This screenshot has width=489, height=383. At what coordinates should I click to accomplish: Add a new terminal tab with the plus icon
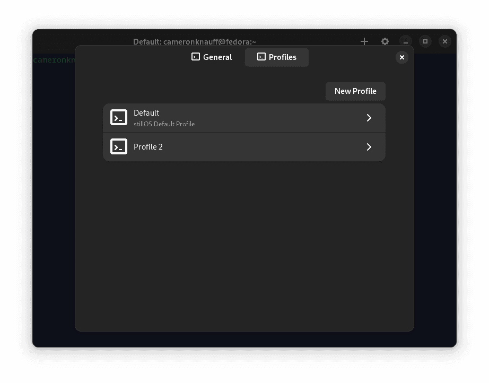point(364,41)
